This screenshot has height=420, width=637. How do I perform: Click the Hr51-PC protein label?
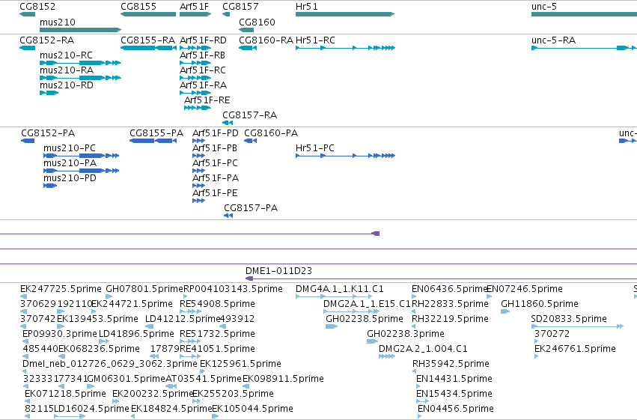pos(315,148)
